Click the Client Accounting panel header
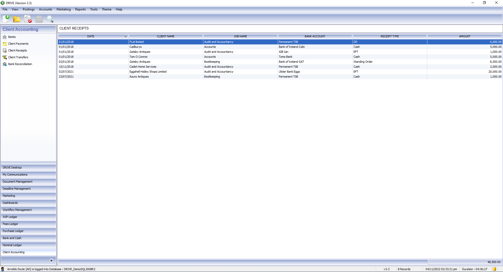This screenshot has height=272, width=503. [28, 29]
